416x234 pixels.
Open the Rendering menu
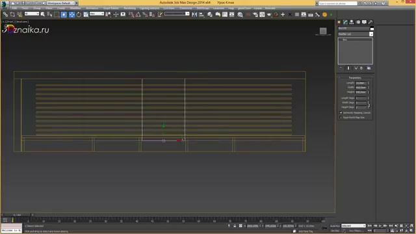(130, 8)
